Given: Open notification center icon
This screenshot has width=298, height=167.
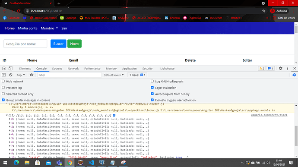Looking at the screenshot, I should (x=291, y=163).
